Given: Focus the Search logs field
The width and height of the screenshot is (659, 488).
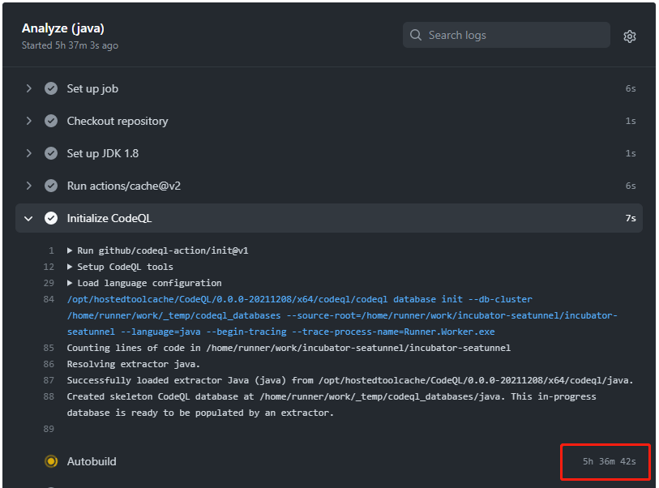Looking at the screenshot, I should coord(506,35).
